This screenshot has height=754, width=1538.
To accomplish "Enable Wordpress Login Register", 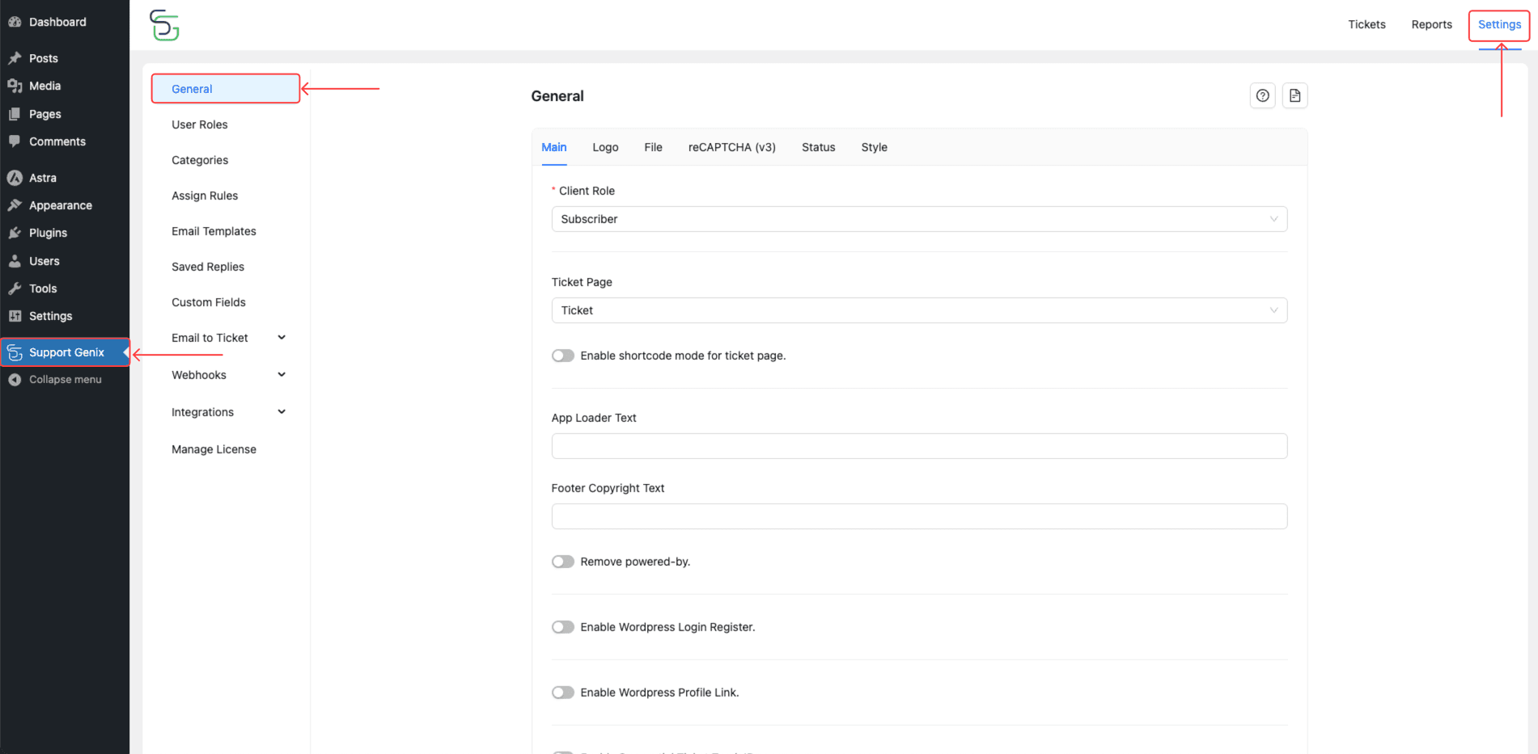I will coord(563,626).
